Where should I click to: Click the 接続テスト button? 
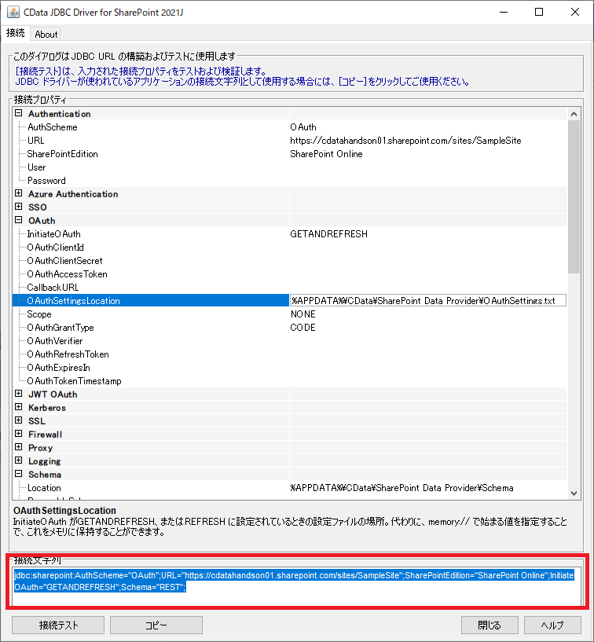click(58, 625)
